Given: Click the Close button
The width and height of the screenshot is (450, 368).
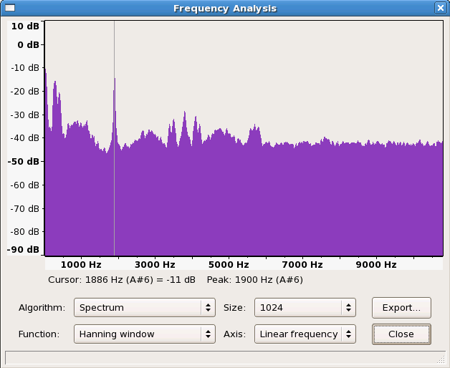Looking at the screenshot, I should pos(401,334).
